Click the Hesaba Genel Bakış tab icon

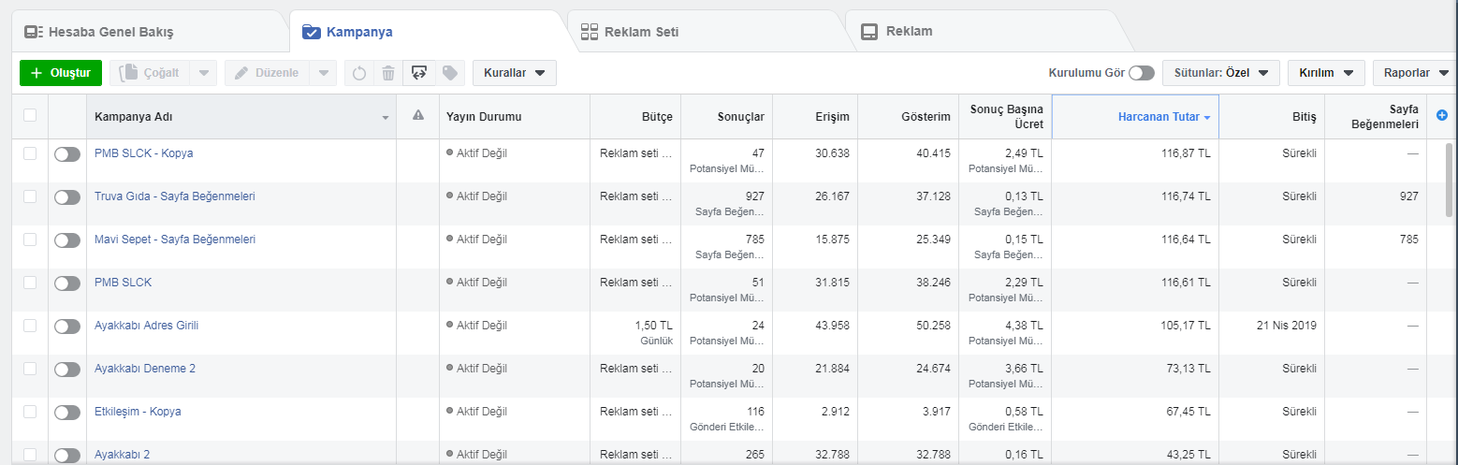tap(34, 32)
